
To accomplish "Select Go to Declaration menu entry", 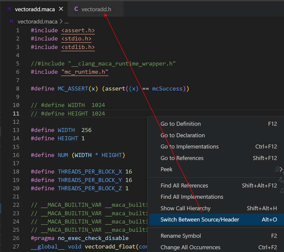I will tap(183, 135).
